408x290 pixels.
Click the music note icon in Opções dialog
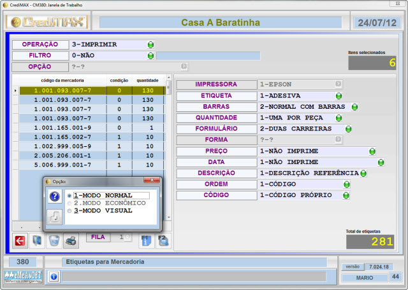[55, 216]
